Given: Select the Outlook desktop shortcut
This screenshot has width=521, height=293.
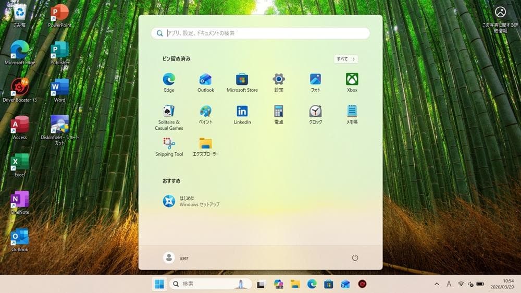Looking at the screenshot, I should click(20, 240).
